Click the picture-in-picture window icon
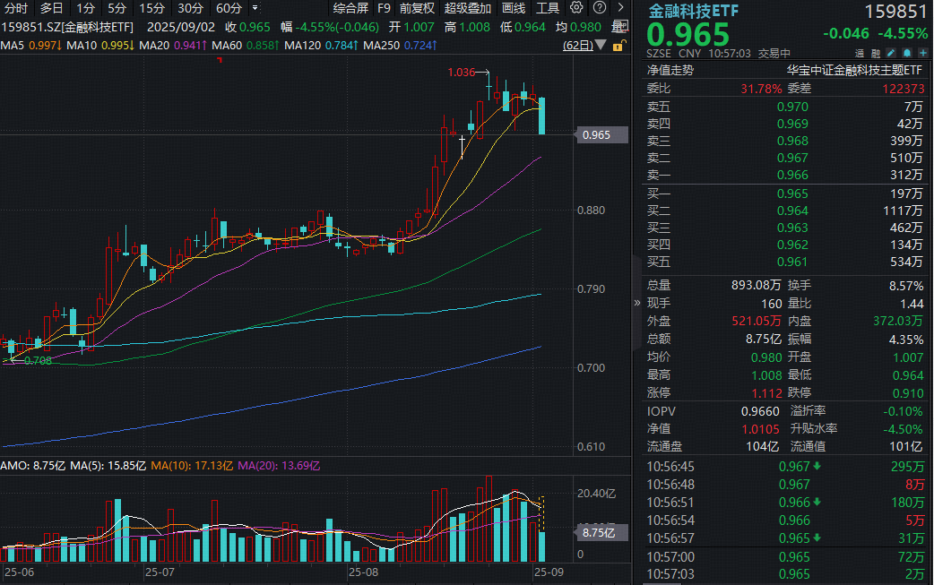Image resolution: width=934 pixels, height=585 pixels. click(620, 27)
